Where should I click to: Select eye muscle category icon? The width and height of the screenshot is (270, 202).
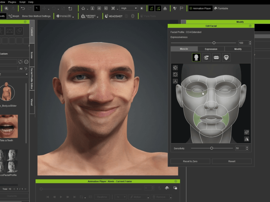tap(206, 58)
